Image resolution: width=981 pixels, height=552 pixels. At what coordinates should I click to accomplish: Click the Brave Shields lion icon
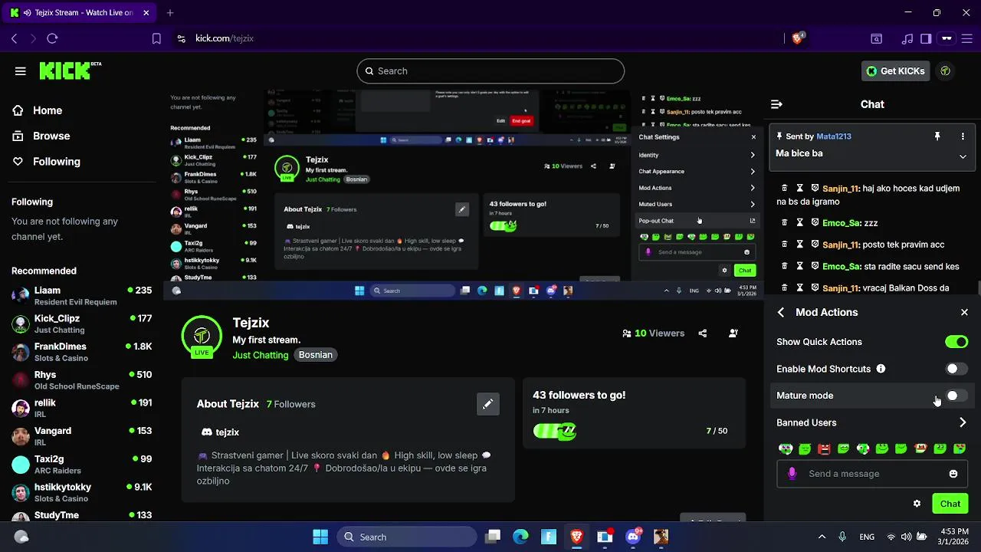(x=798, y=38)
